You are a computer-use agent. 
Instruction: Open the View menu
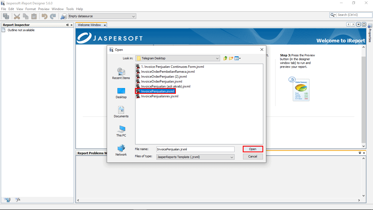20,9
